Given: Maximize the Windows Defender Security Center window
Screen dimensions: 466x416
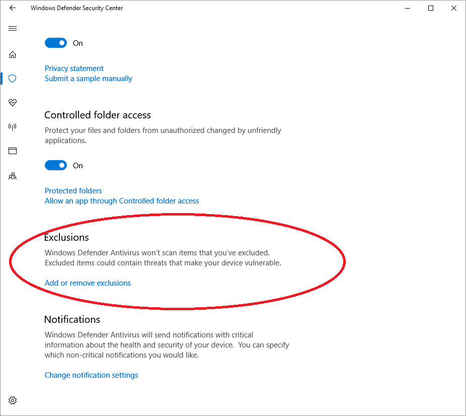Looking at the screenshot, I should (431, 8).
